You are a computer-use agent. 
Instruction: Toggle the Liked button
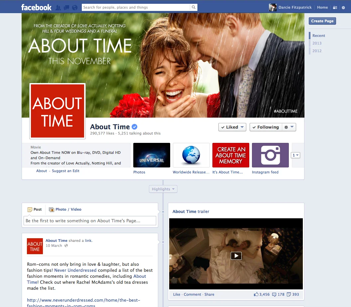tap(232, 127)
